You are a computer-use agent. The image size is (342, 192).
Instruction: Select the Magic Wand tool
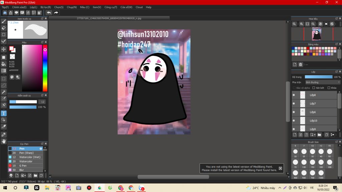click(4, 92)
